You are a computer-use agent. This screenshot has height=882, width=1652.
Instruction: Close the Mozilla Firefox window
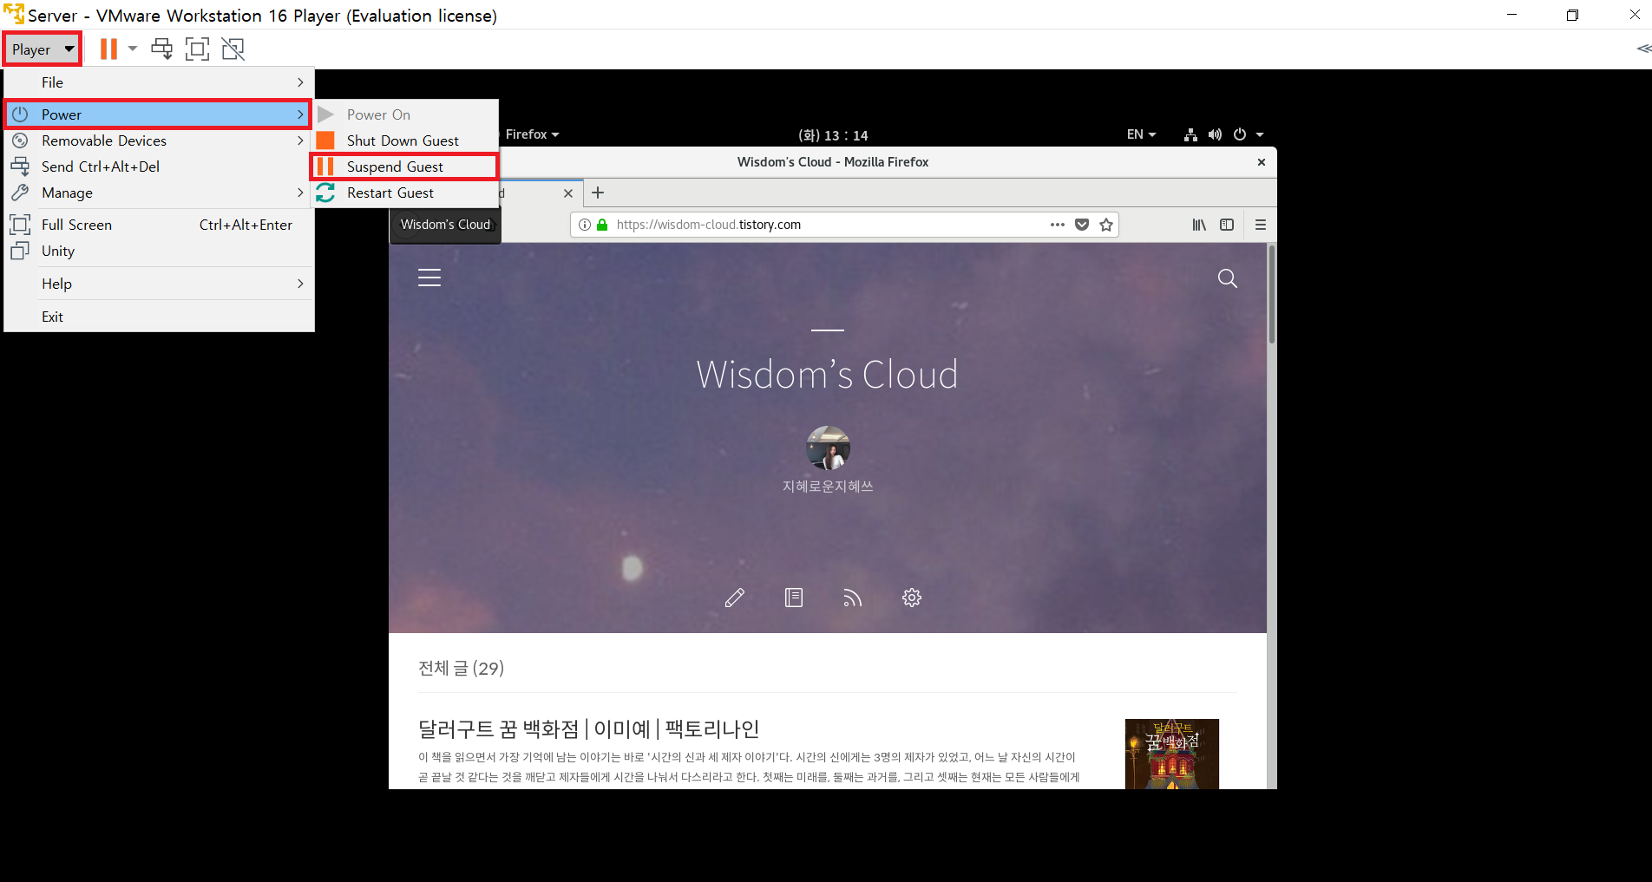tap(1262, 162)
